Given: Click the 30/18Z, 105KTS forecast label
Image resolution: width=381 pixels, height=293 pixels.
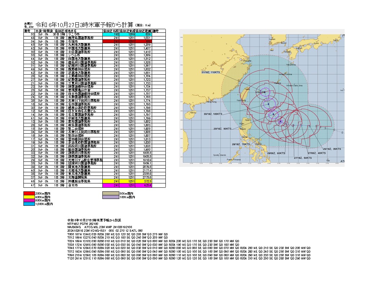Looking at the screenshot, I should pos(212,114).
